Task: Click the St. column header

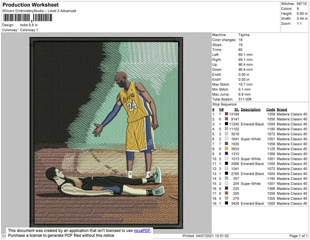Action: pyautogui.click(x=237, y=110)
